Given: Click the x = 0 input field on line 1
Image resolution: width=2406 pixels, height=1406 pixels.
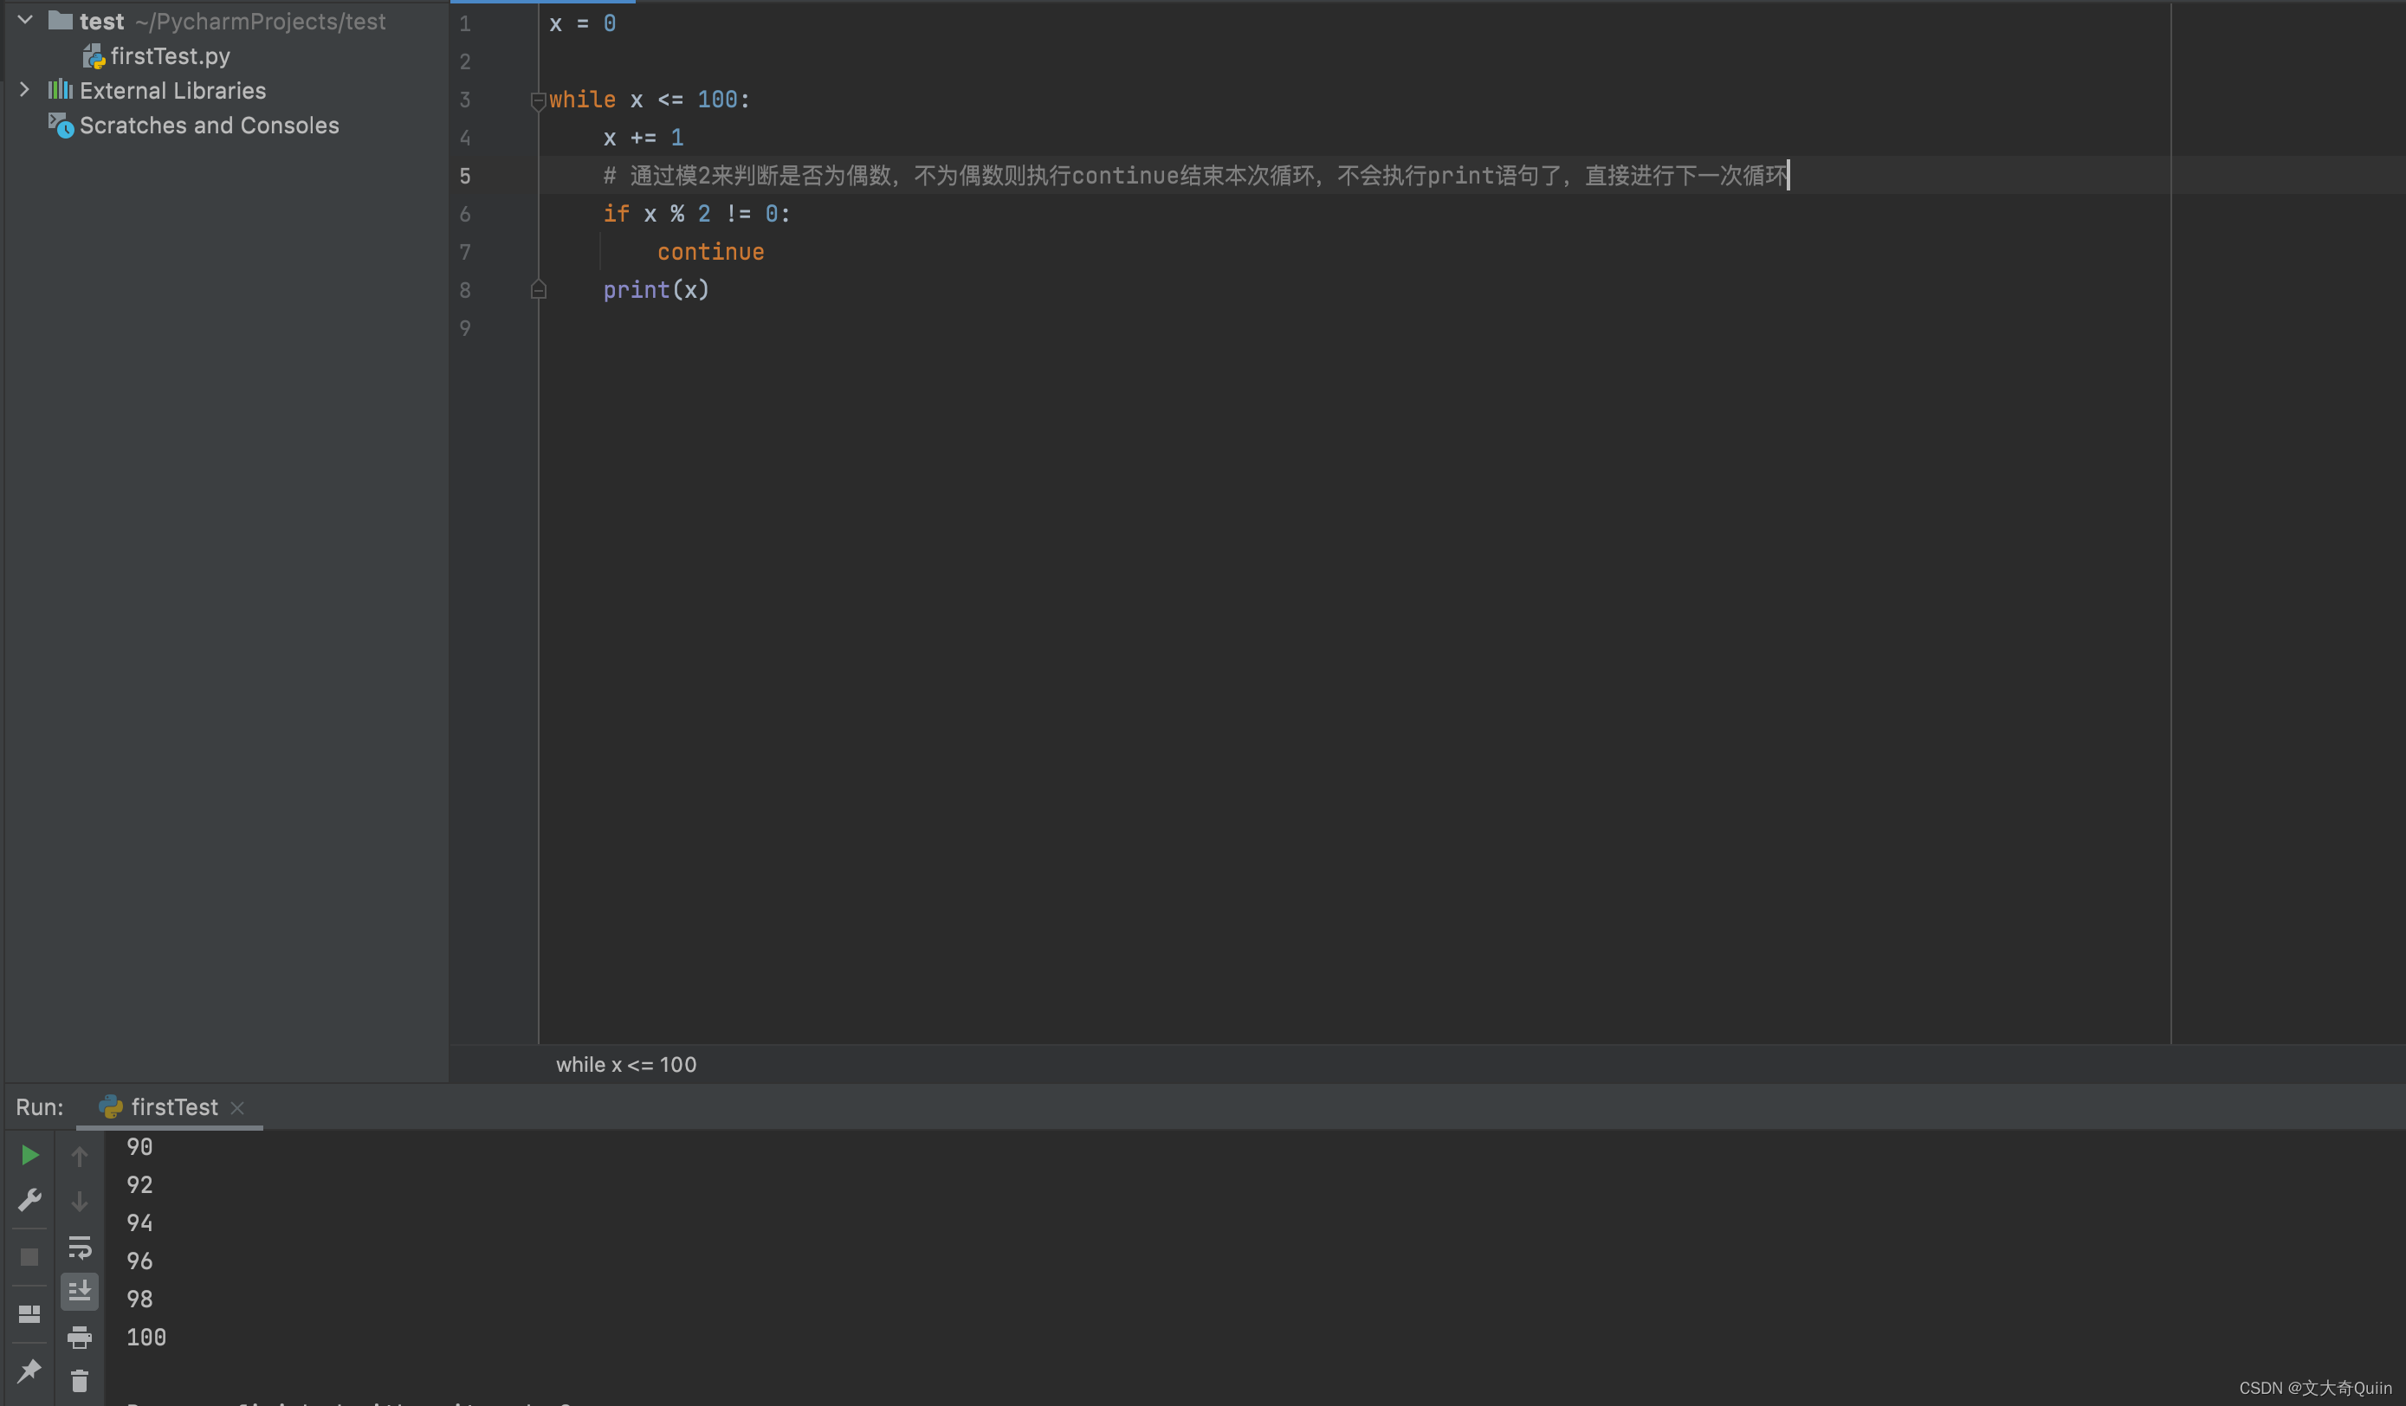Looking at the screenshot, I should tap(583, 22).
